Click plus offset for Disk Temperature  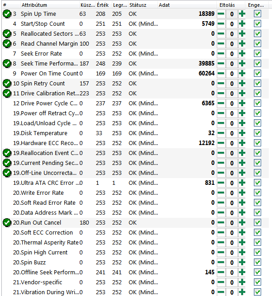(242, 133)
